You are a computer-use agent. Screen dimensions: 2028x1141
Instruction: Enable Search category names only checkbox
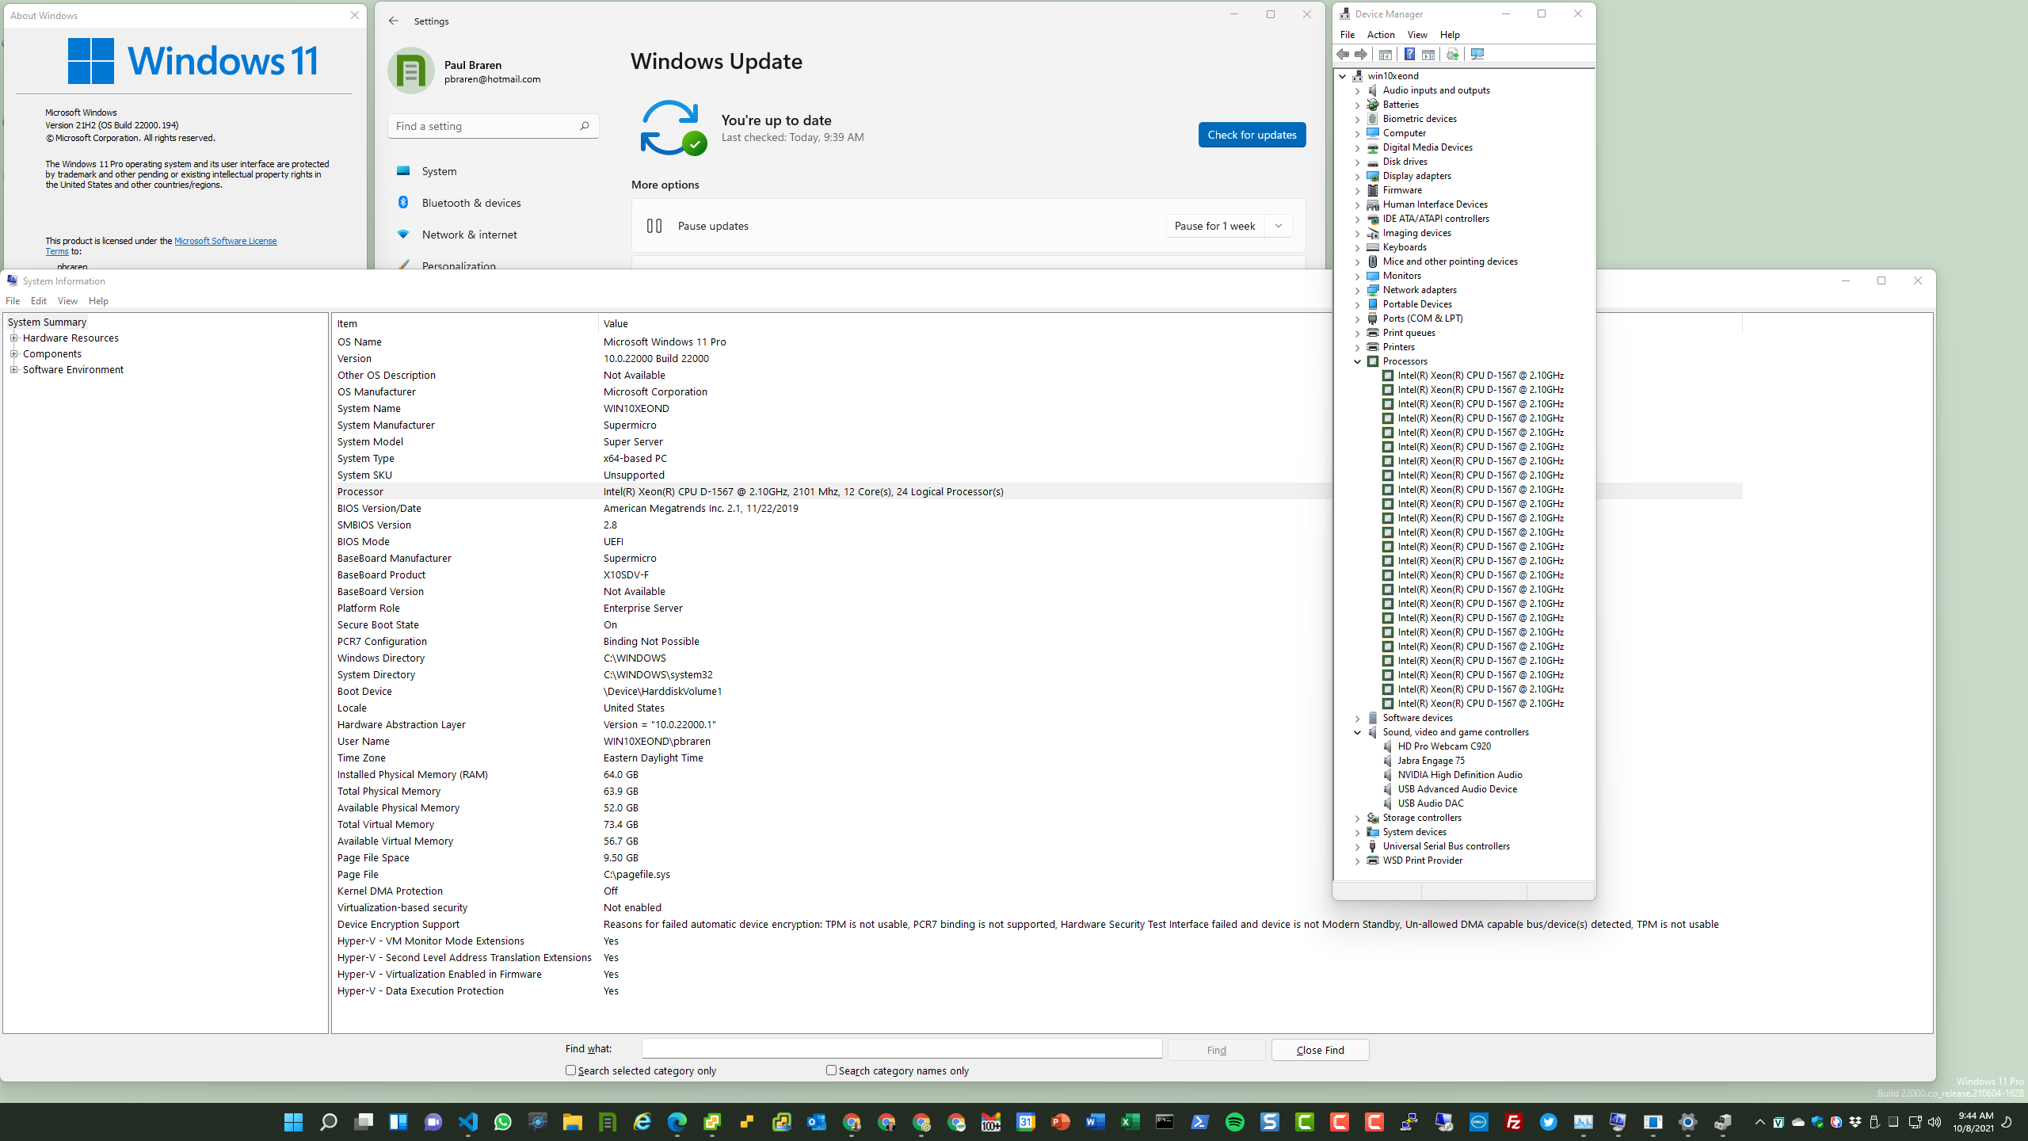(x=831, y=1070)
